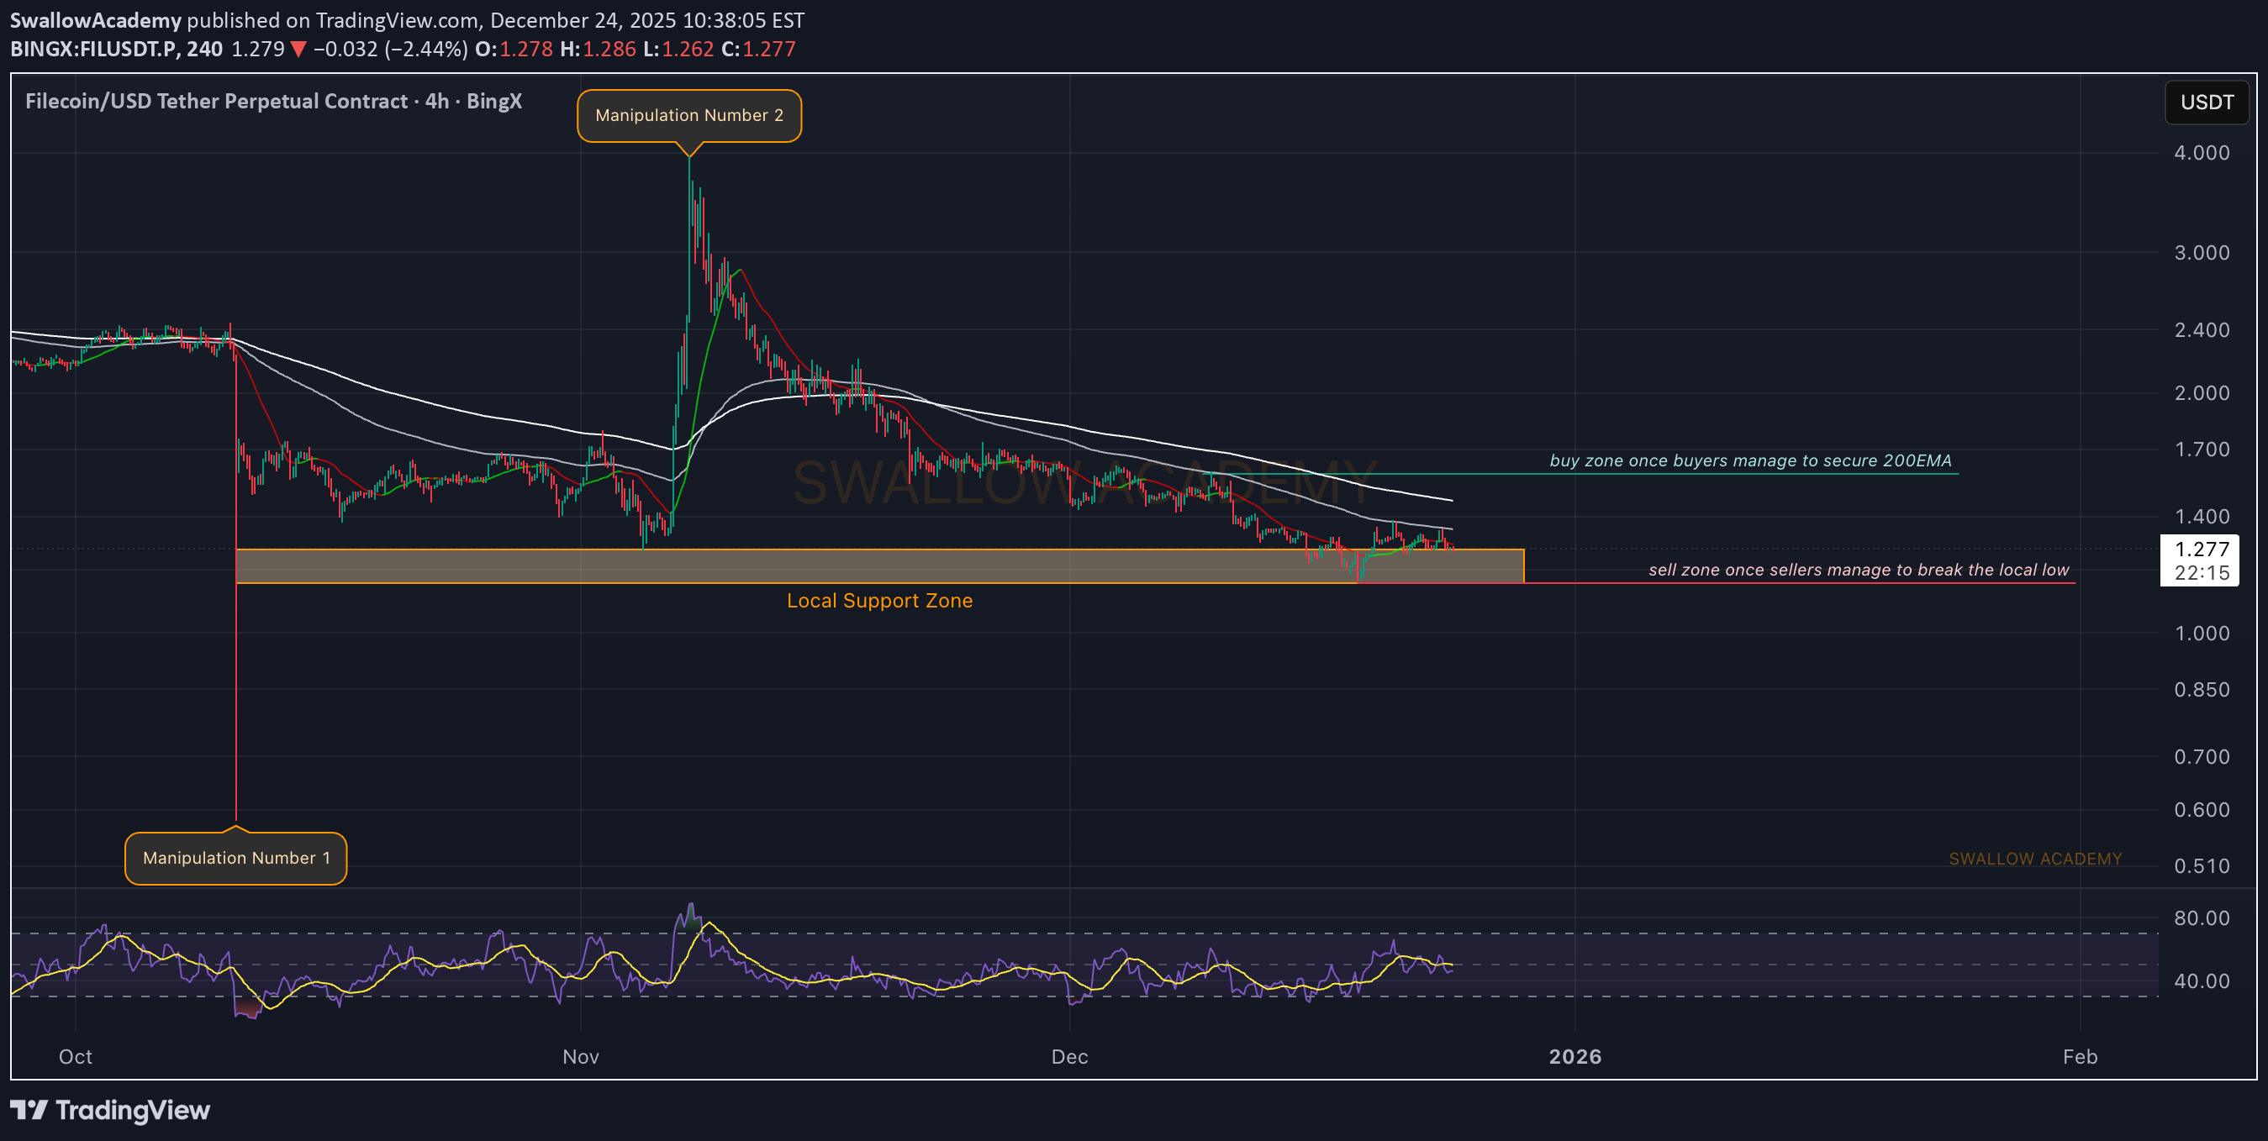The width and height of the screenshot is (2268, 1141).
Task: Click the Filecoin/USD Tether Perpetual Contract title
Action: [216, 101]
